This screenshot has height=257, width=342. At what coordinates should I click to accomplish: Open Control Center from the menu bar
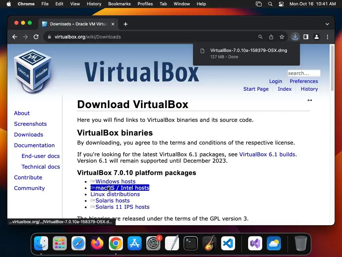coord(281,4)
